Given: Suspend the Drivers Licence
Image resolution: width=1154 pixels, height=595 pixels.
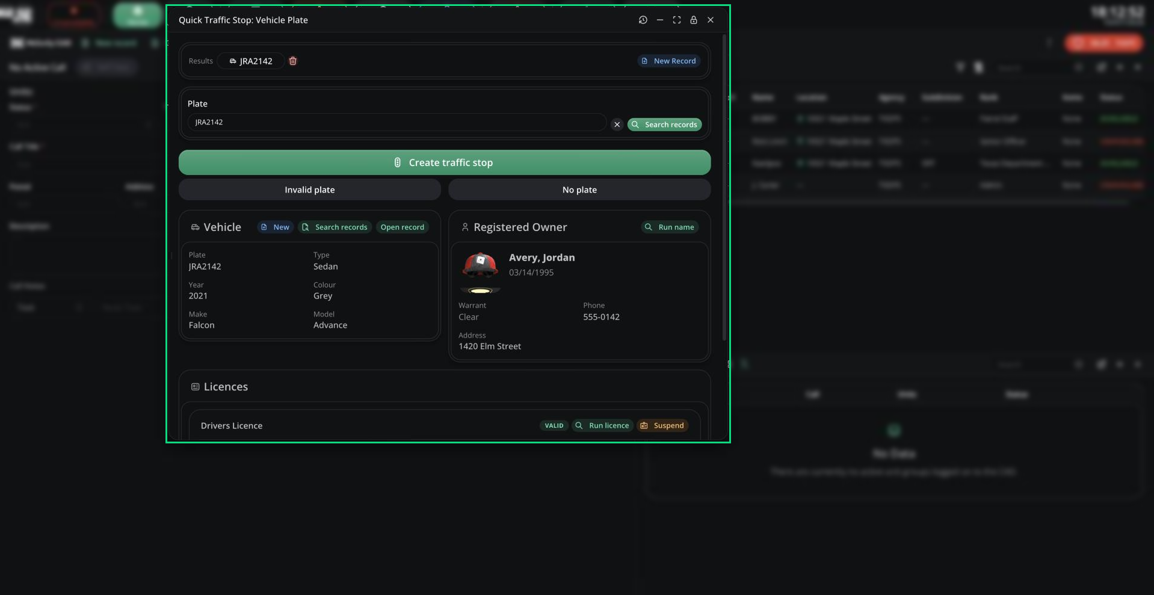Looking at the screenshot, I should [662, 425].
